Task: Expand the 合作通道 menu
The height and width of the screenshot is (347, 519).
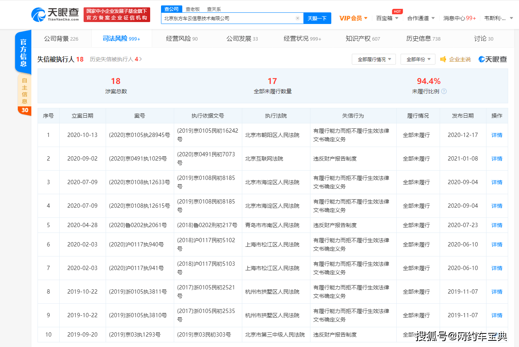Action: (x=421, y=18)
